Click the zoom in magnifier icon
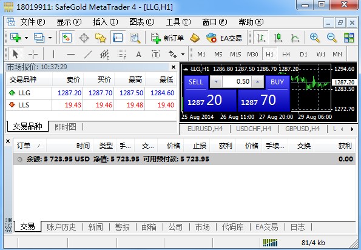 tap(315, 38)
